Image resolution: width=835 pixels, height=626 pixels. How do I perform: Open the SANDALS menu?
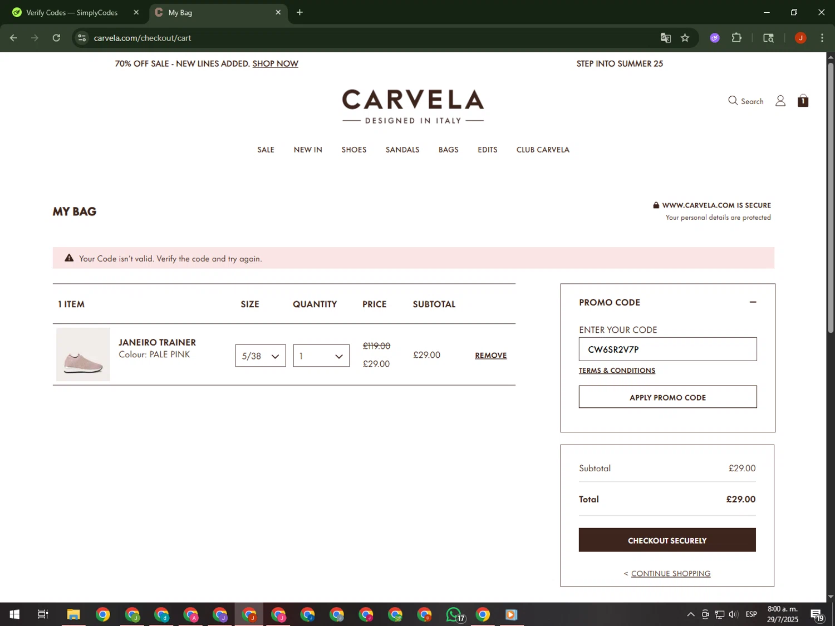(x=402, y=150)
